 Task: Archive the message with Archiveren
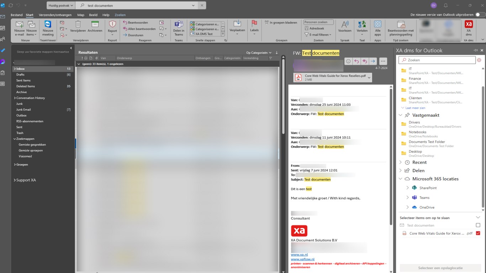tap(95, 27)
